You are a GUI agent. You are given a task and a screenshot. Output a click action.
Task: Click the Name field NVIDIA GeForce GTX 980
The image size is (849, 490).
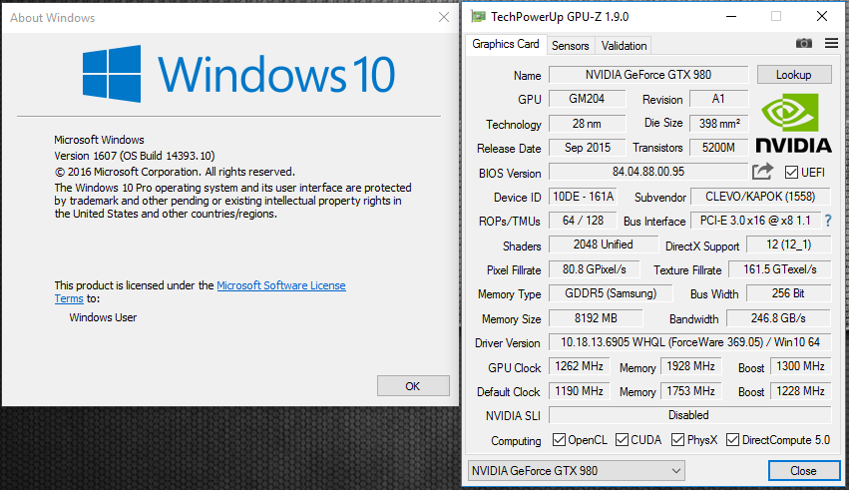pos(648,75)
